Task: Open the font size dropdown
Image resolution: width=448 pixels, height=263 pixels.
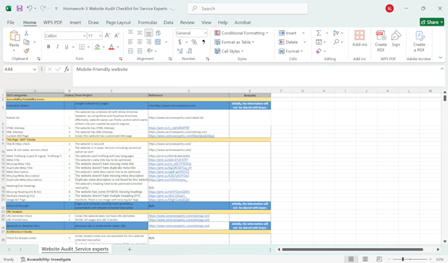Action: [x=100, y=36]
